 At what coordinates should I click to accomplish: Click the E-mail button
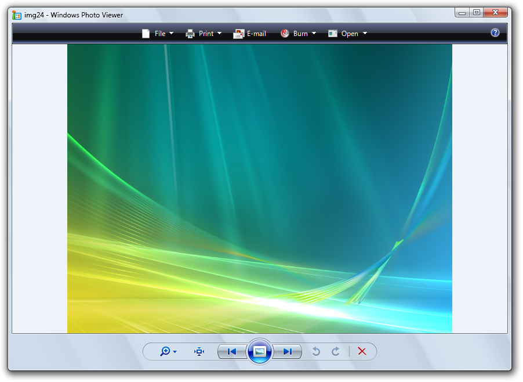pos(250,34)
